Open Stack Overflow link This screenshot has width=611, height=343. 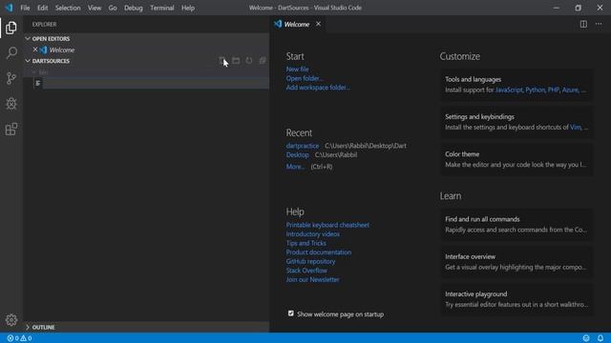click(x=306, y=271)
